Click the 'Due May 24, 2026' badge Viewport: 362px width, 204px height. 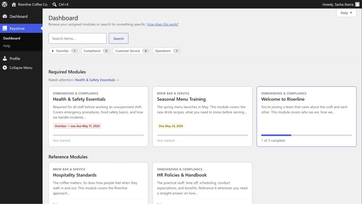[171, 126]
